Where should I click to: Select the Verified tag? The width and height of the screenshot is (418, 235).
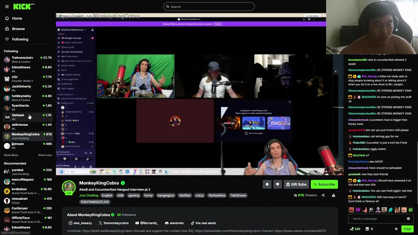pos(185,196)
